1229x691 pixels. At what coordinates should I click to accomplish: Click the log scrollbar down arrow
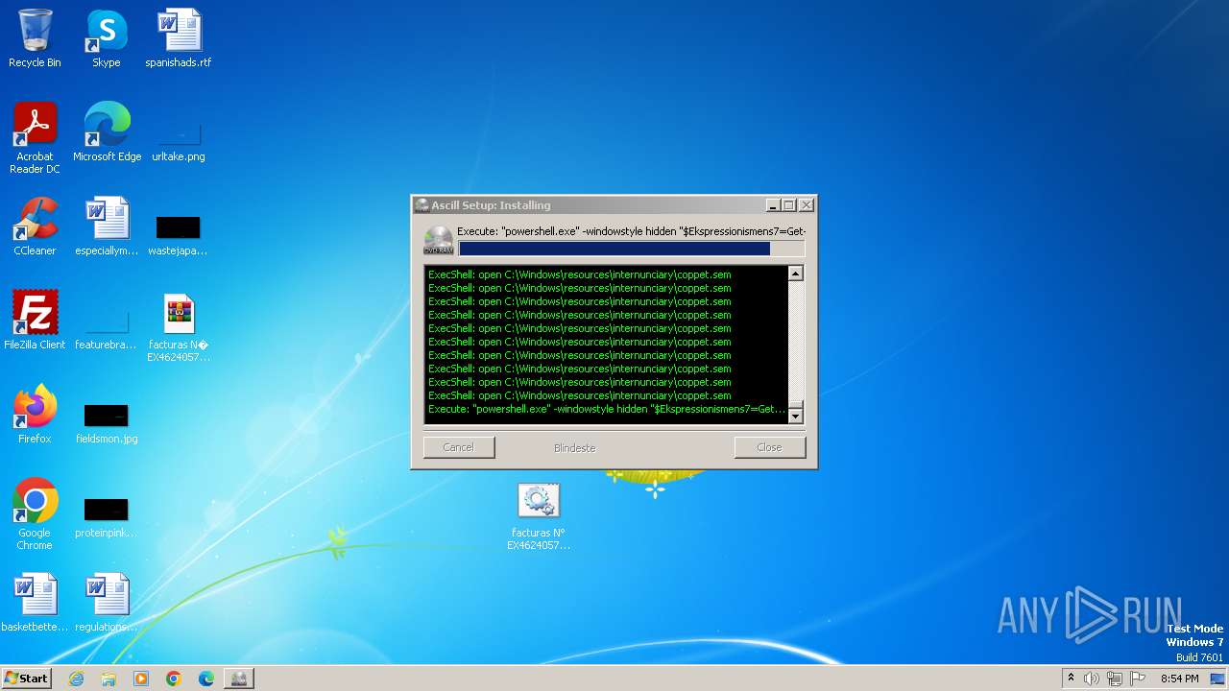(x=795, y=417)
